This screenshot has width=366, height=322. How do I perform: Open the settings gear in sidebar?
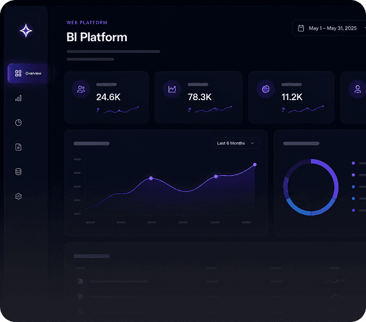tap(19, 196)
